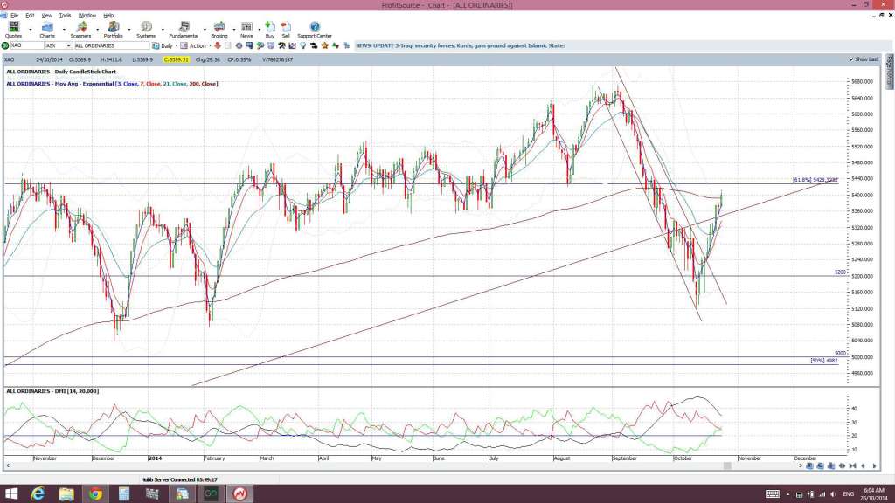Open the View menu
The height and width of the screenshot is (503, 895).
[47, 16]
